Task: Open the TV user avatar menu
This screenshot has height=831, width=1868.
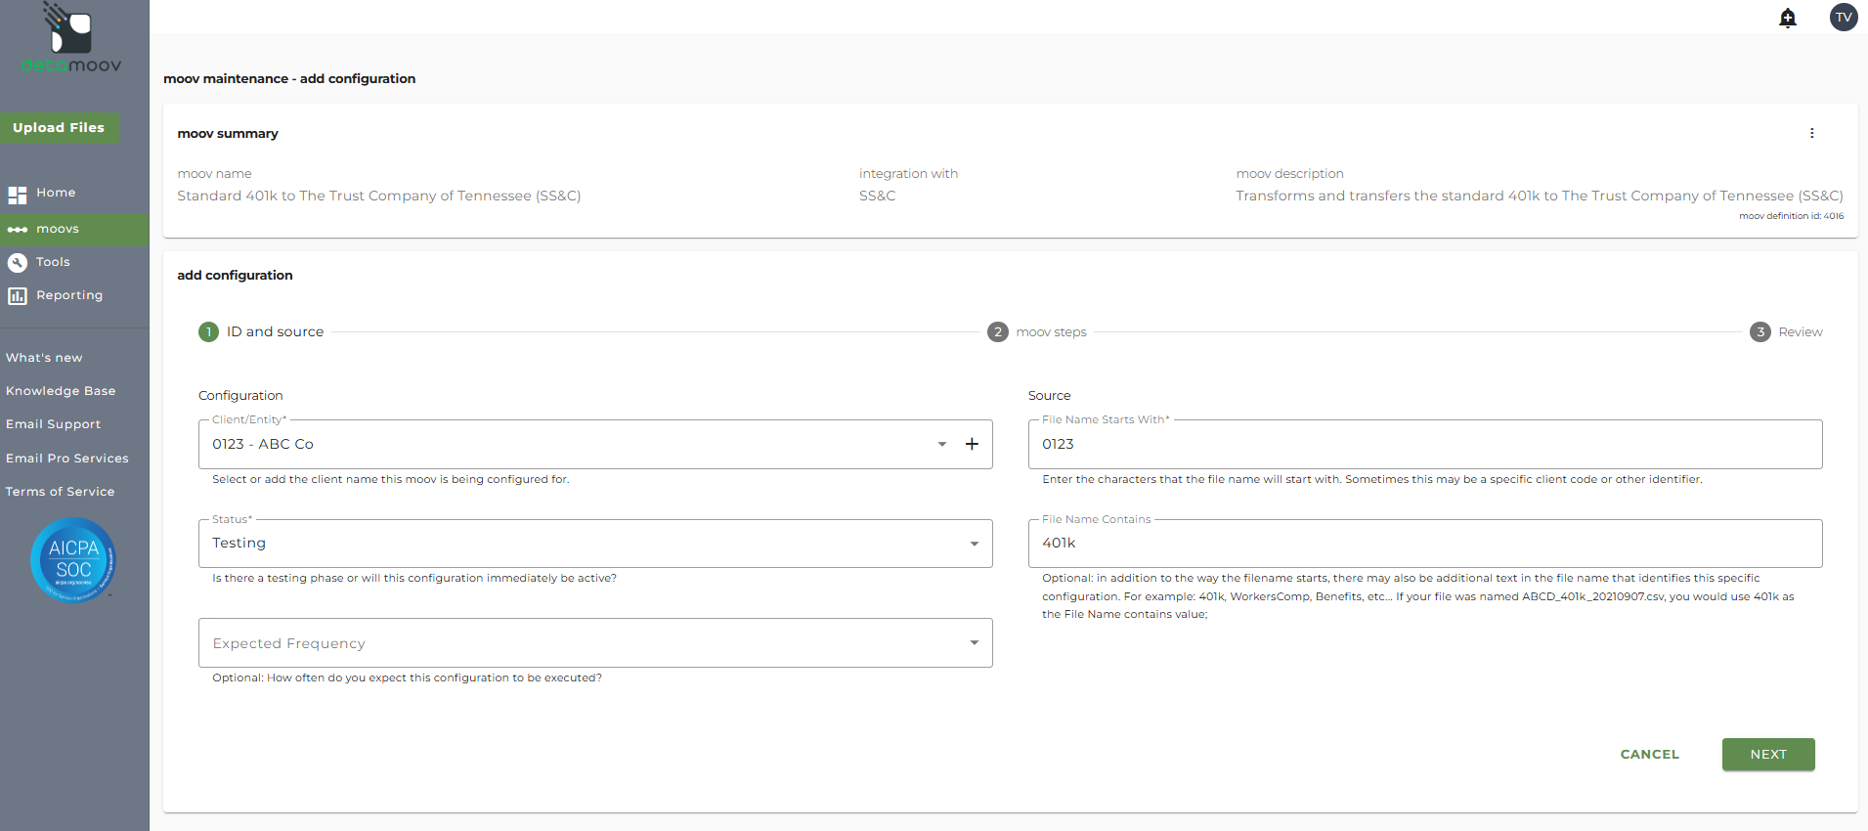Action: (x=1843, y=18)
